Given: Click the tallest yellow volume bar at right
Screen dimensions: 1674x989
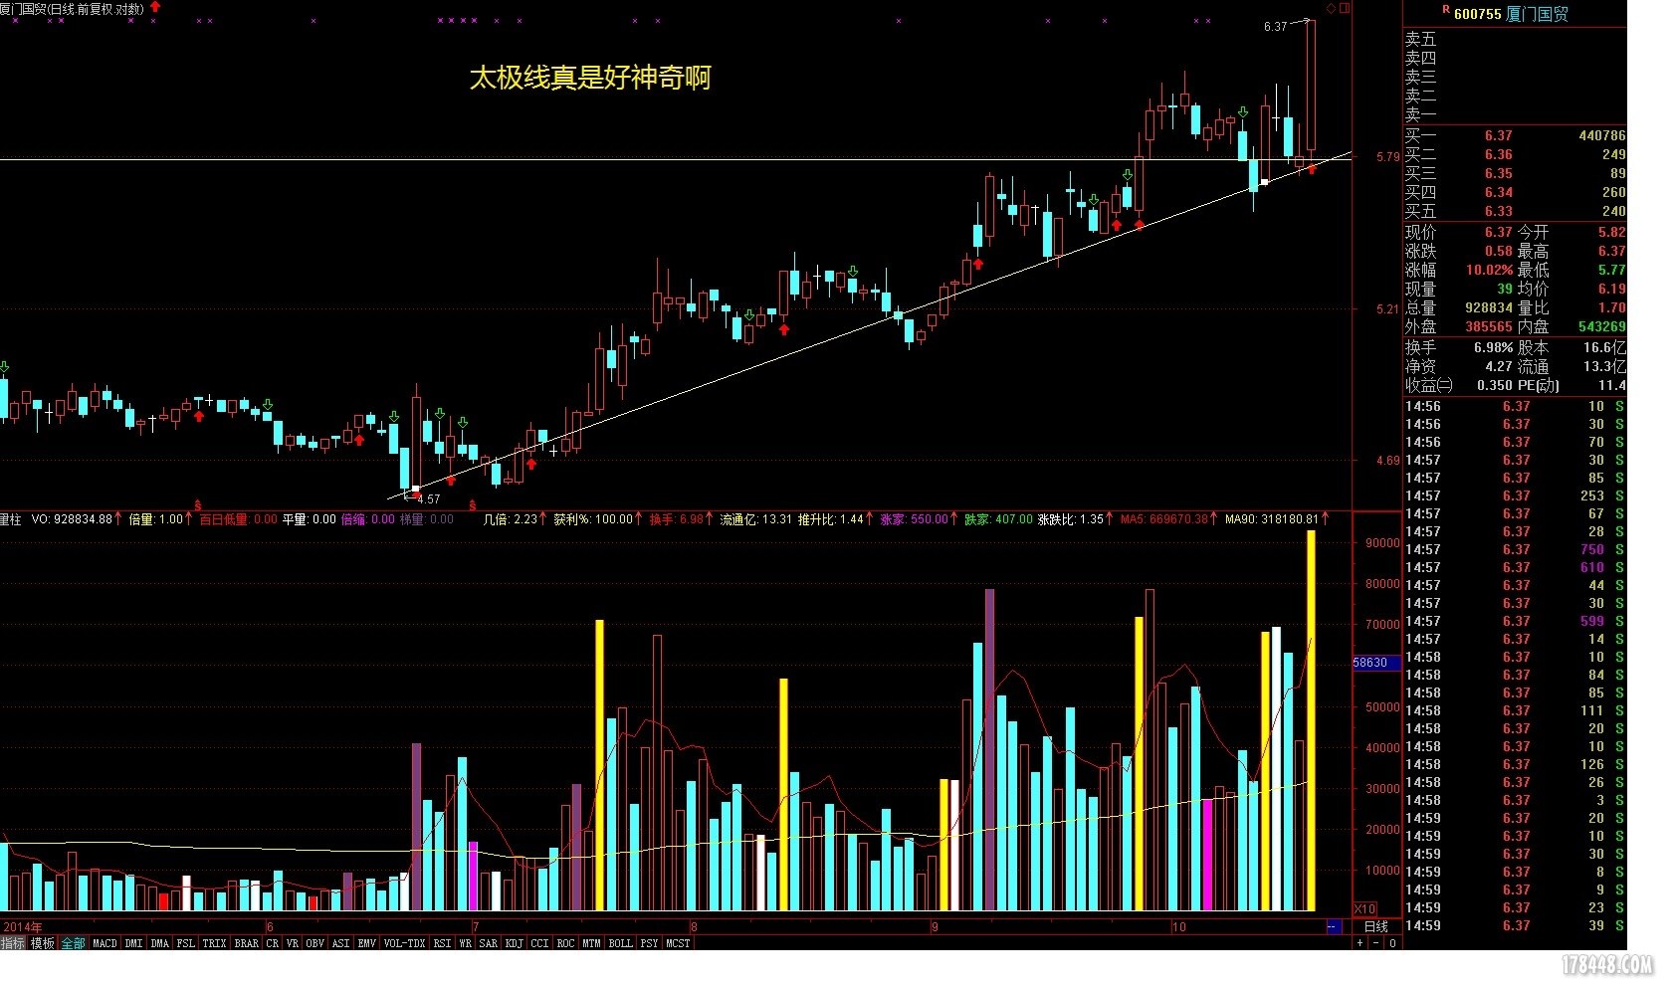Looking at the screenshot, I should point(1311,720).
